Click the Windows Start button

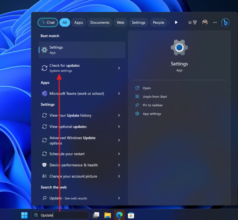pos(24,215)
